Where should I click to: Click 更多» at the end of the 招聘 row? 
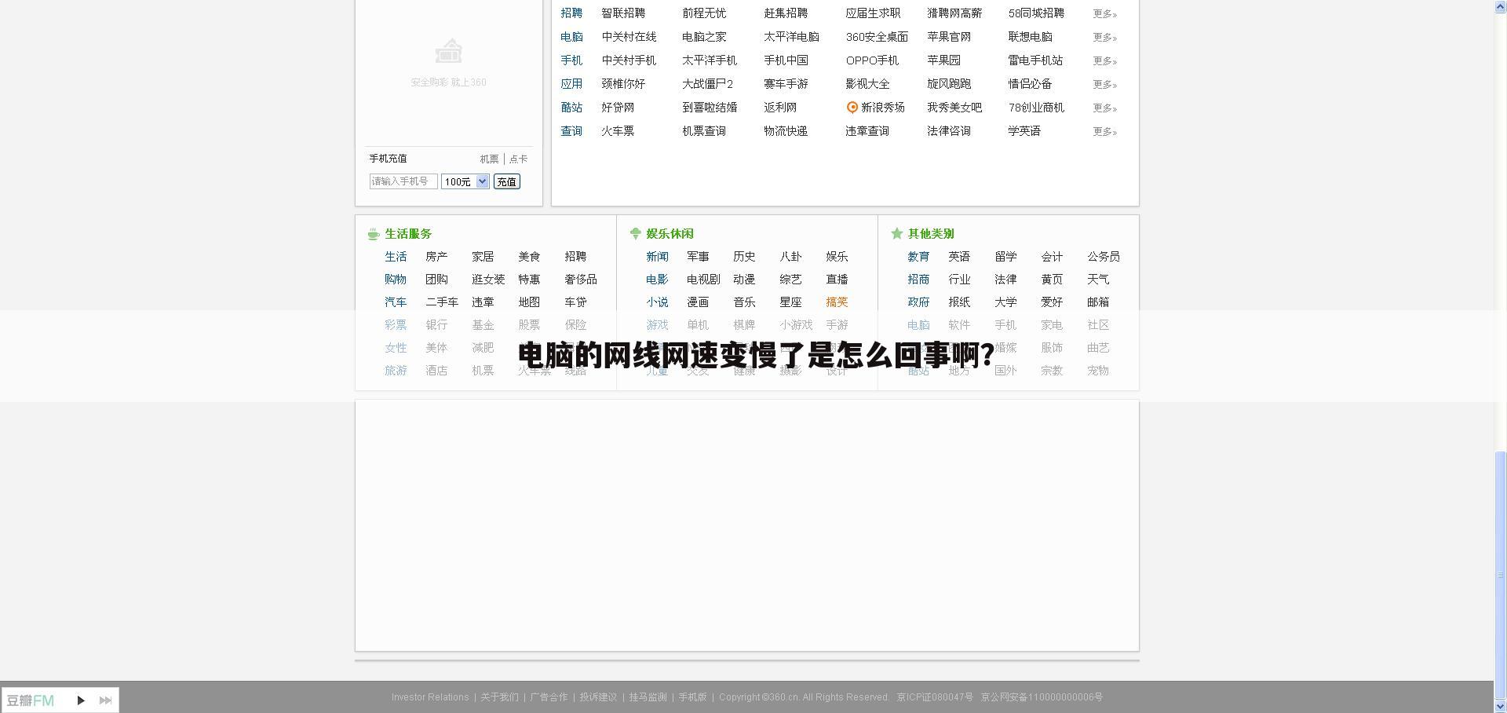pos(1104,13)
